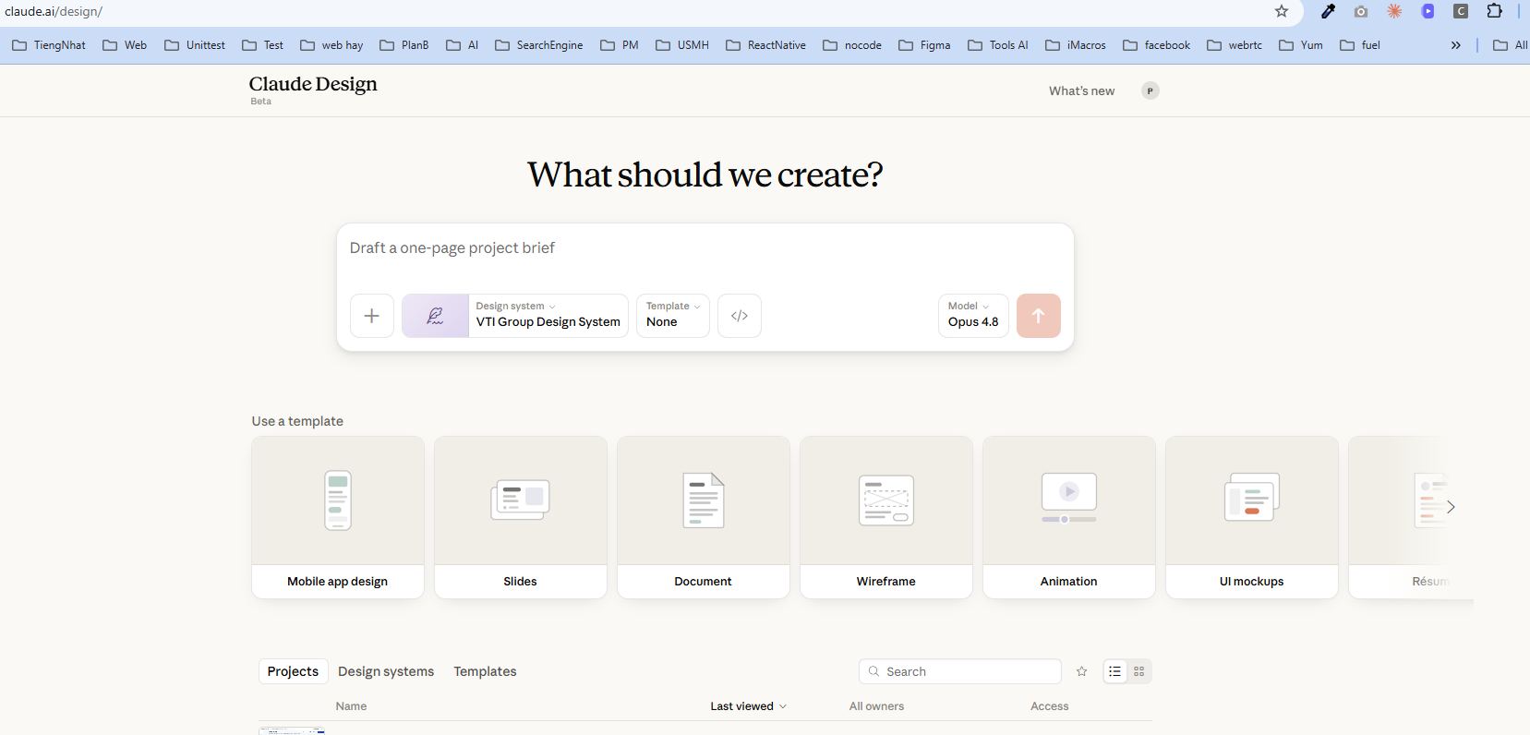
Task: Open the Test bookmark folder
Action: pos(263,45)
